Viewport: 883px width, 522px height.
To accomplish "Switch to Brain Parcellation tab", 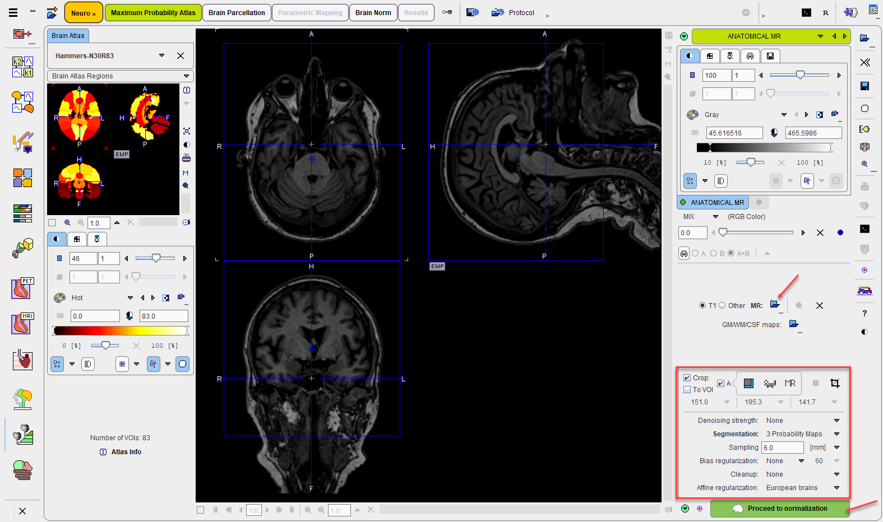I will tap(237, 12).
